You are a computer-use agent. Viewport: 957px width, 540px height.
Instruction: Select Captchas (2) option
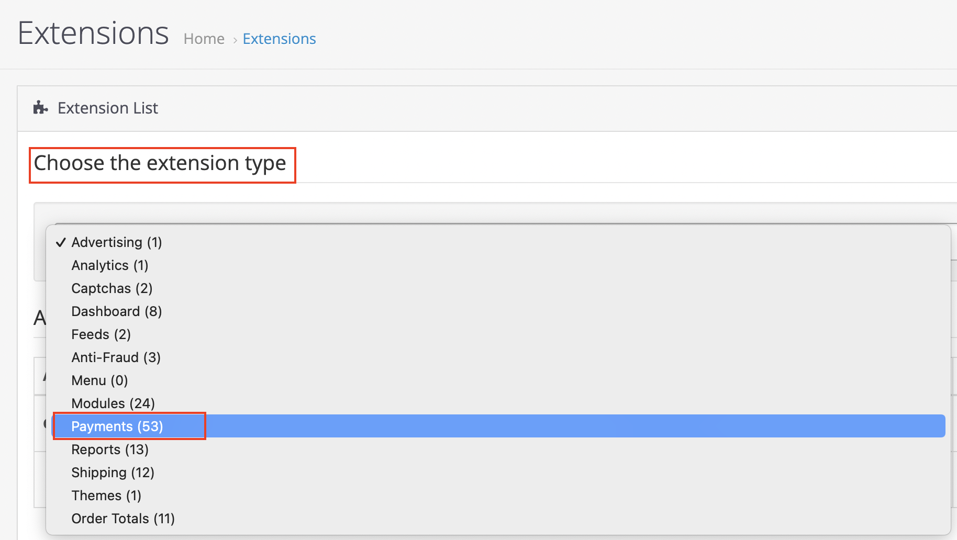[112, 288]
